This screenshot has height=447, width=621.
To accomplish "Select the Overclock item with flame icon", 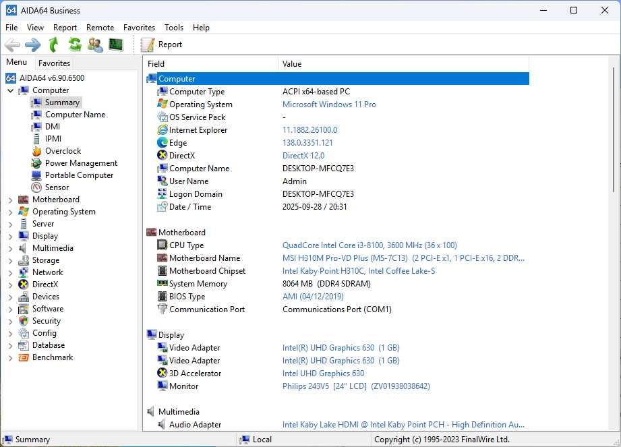I will point(63,151).
